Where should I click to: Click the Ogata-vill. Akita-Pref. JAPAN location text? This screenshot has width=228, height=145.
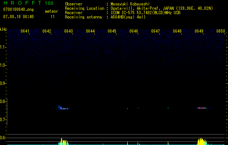coord(162,8)
